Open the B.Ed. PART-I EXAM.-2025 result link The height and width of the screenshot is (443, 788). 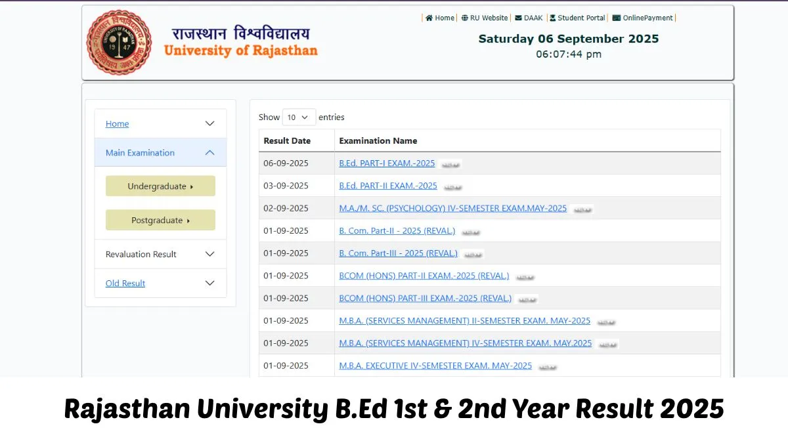387,163
